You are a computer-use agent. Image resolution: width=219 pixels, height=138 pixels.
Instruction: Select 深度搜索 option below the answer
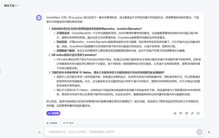pos(52,123)
